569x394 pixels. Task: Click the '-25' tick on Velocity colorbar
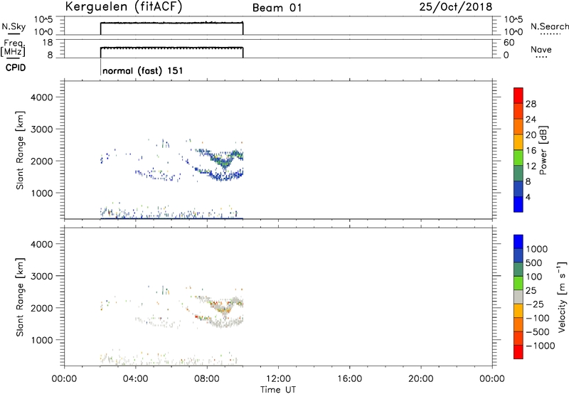pos(535,304)
